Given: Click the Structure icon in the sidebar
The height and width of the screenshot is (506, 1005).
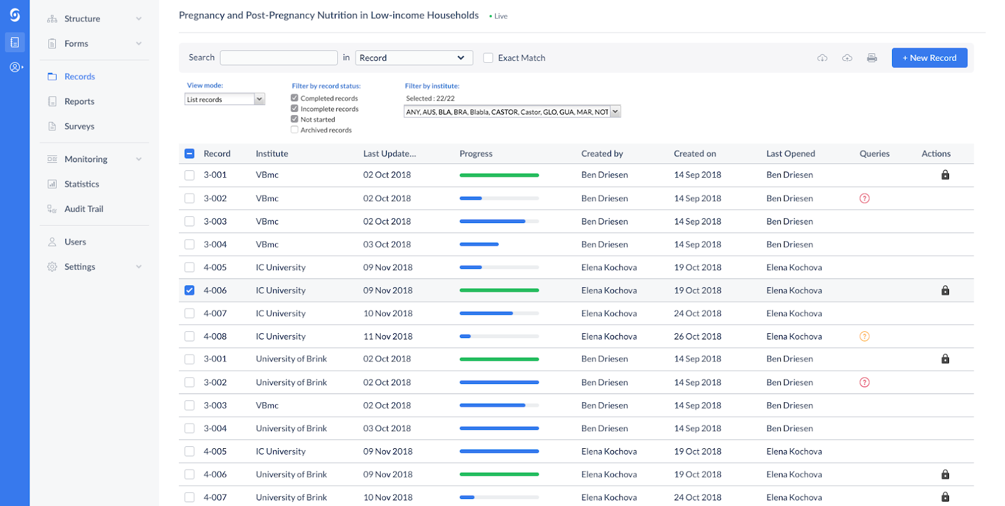Looking at the screenshot, I should tap(52, 19).
